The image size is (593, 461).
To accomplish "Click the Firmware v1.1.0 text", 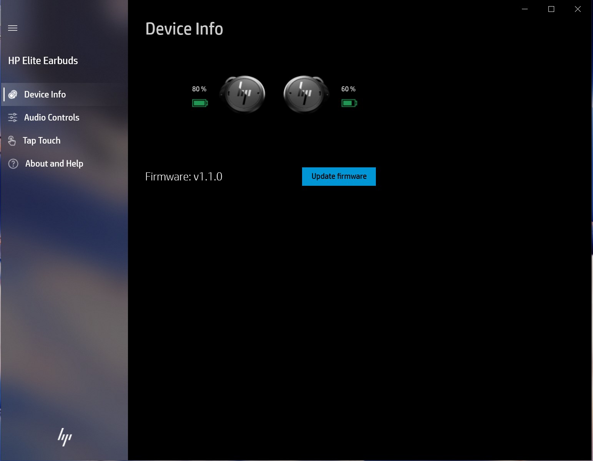I will click(x=184, y=177).
